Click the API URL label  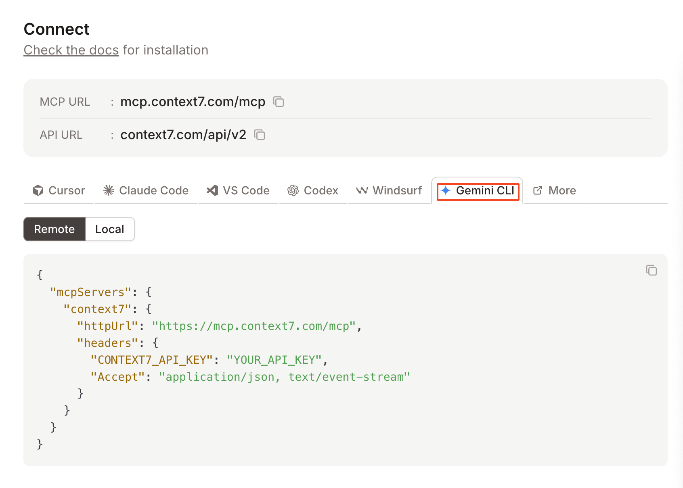tap(61, 135)
